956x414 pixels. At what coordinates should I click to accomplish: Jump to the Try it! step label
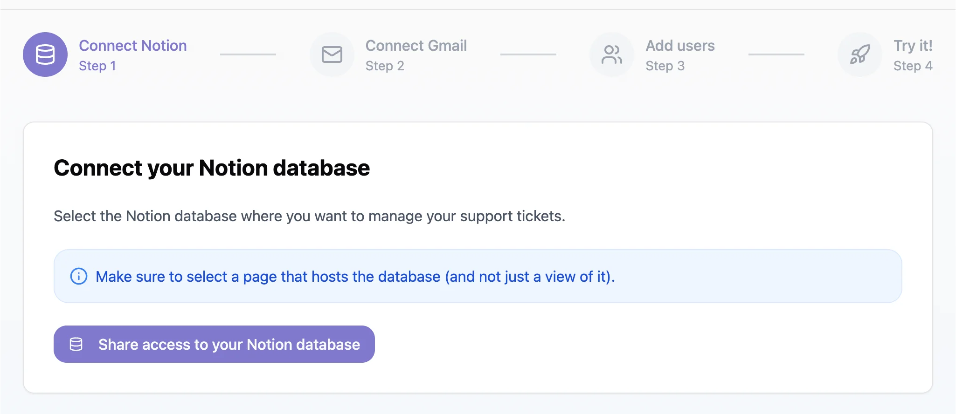pos(913,46)
